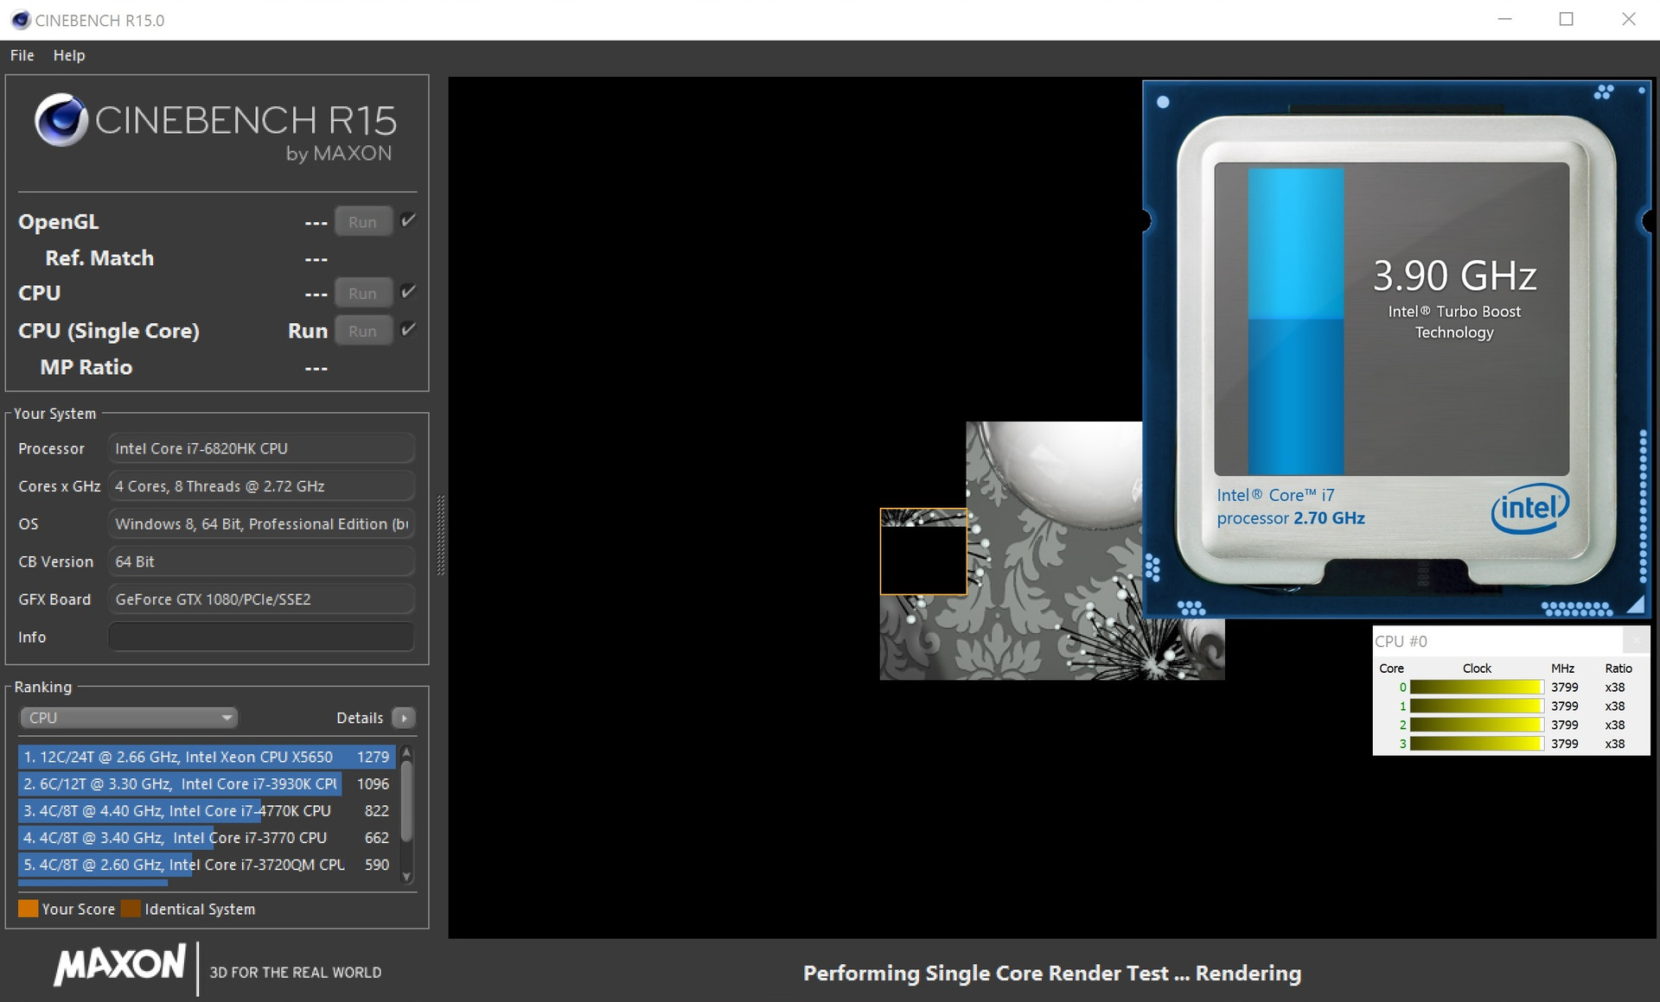1660x1002 pixels.
Task: Click the Details arrow button in Ranking
Action: coord(404,718)
